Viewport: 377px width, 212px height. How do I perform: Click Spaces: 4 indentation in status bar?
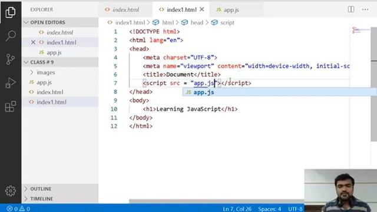pos(269,209)
